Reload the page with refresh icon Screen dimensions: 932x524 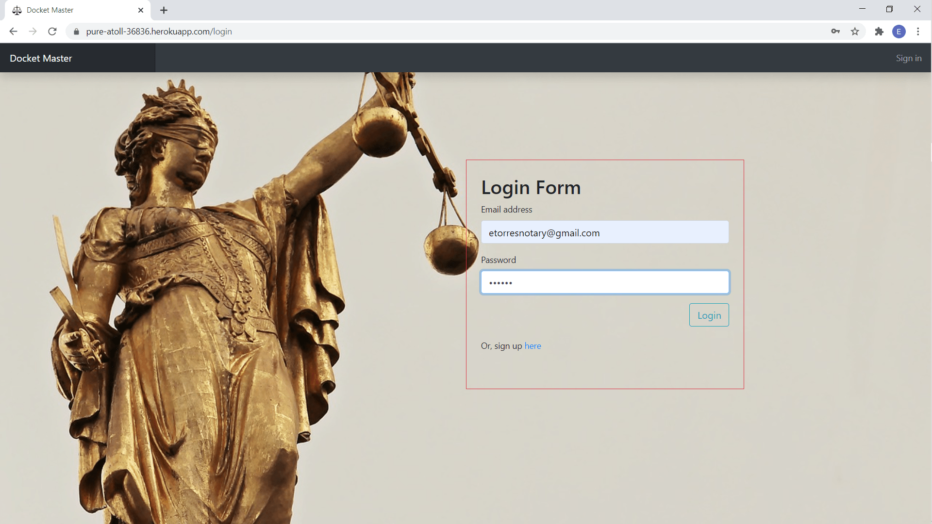click(x=52, y=32)
